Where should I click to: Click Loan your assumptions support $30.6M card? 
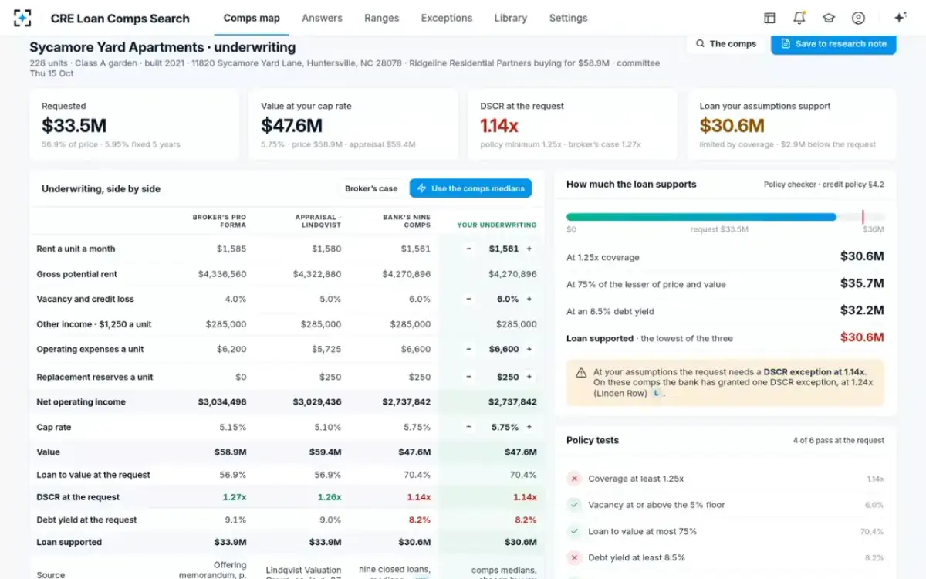pyautogui.click(x=792, y=124)
